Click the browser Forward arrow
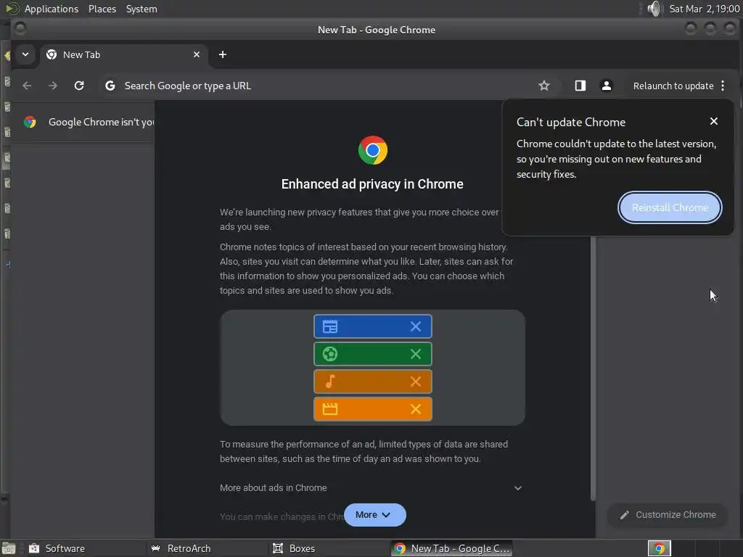This screenshot has width=743, height=557. tap(53, 86)
